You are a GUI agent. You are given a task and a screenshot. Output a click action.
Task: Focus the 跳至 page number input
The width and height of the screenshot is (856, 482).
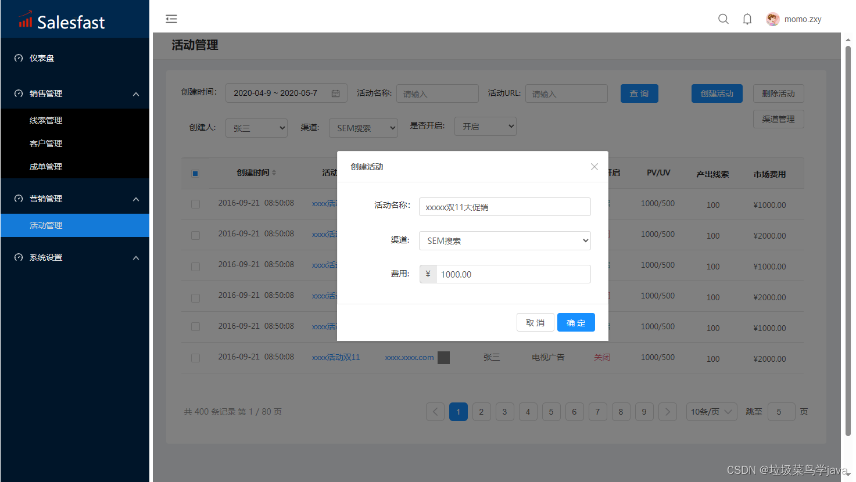782,412
